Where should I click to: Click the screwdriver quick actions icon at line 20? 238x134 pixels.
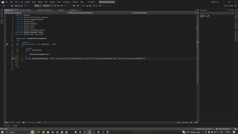[14, 58]
